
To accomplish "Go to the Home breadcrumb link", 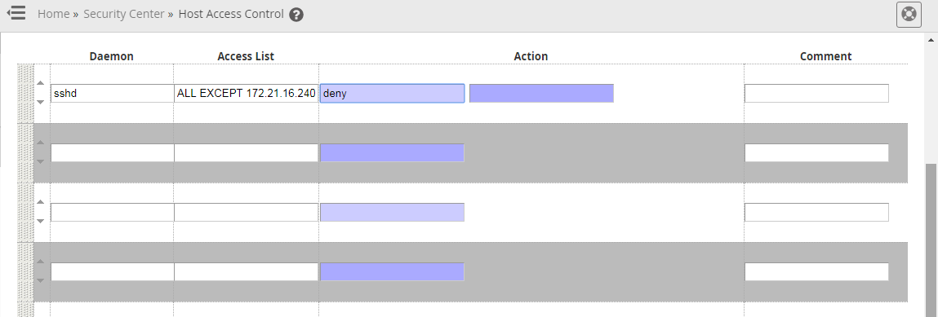I will point(54,14).
